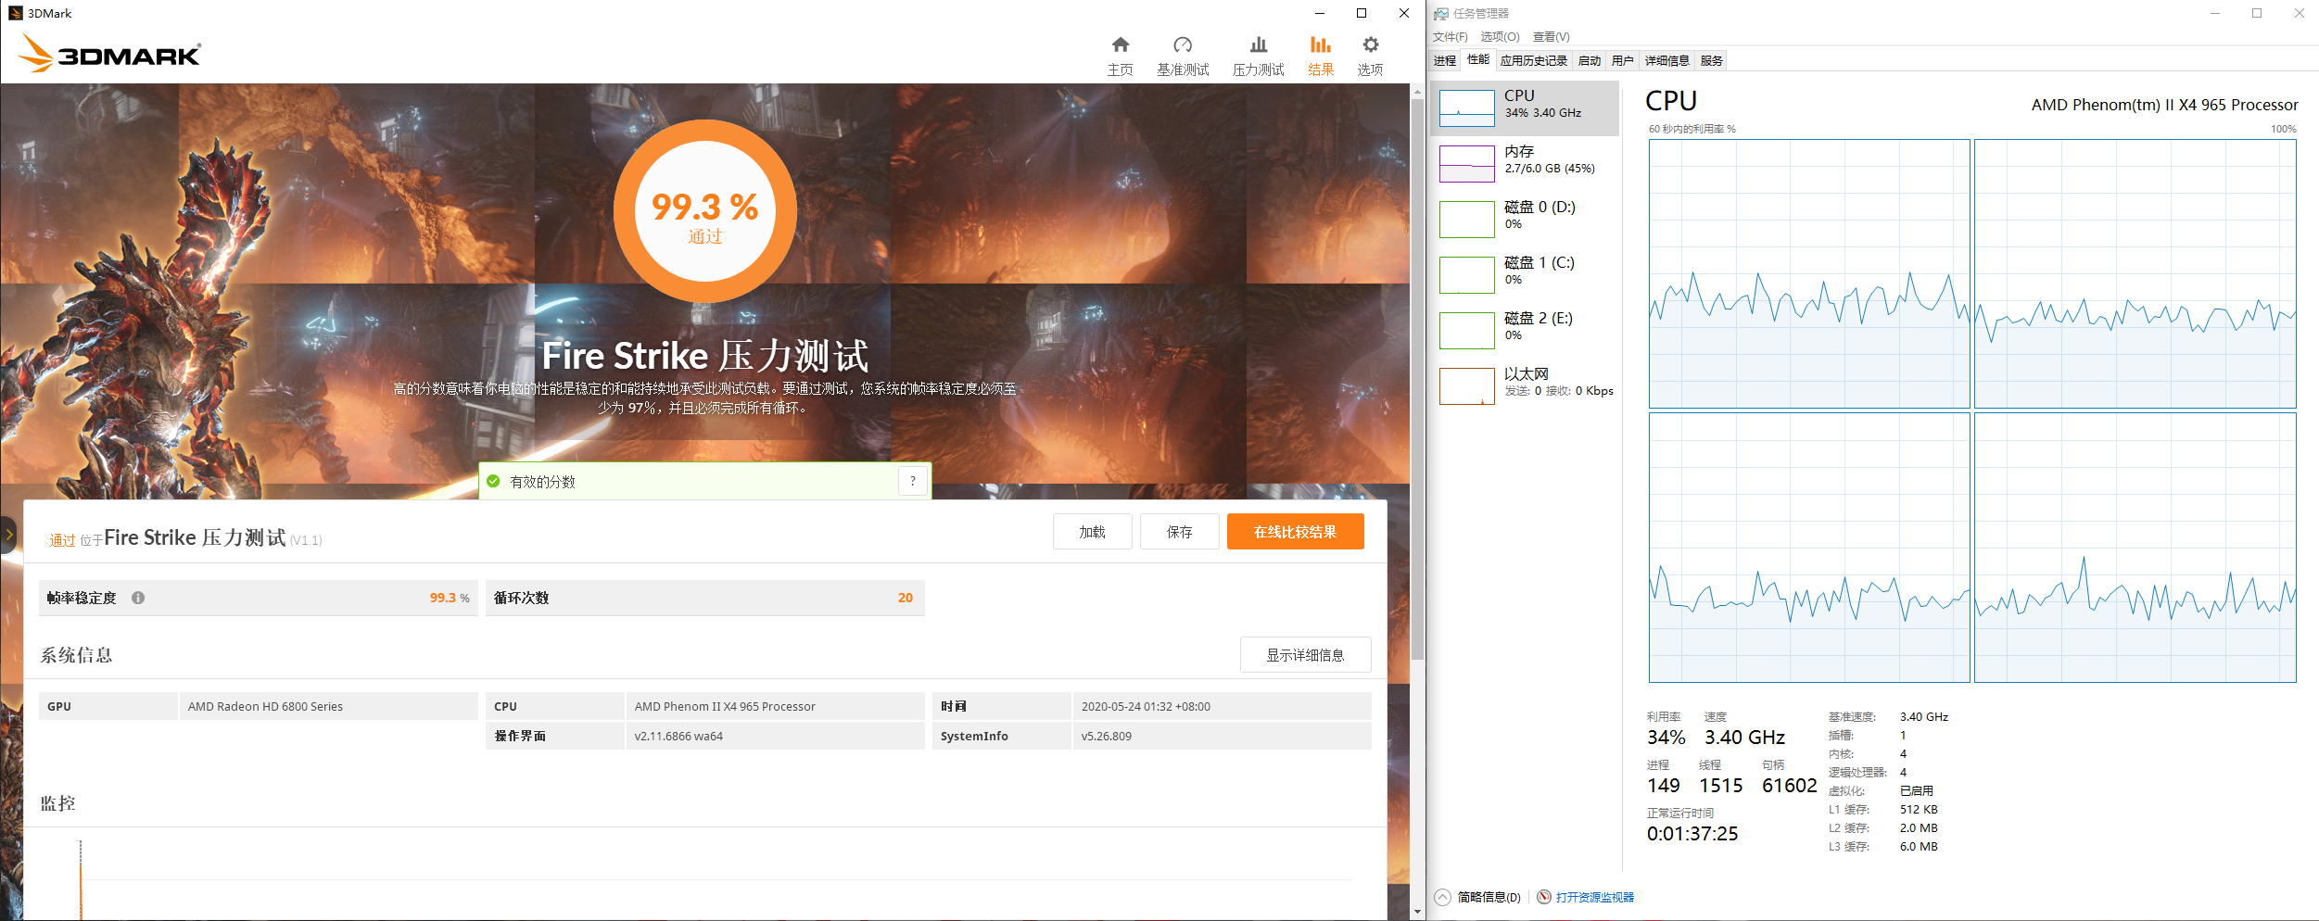The width and height of the screenshot is (2319, 921).
Task: Click the 99.3 % score circle
Action: pyautogui.click(x=705, y=211)
